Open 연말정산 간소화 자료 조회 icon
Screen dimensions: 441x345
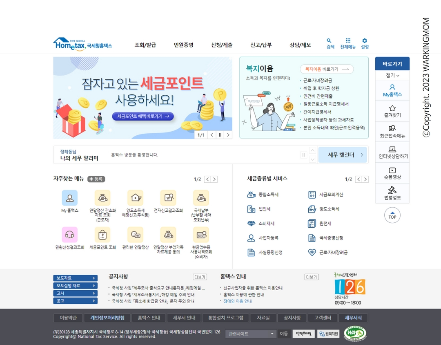click(102, 198)
